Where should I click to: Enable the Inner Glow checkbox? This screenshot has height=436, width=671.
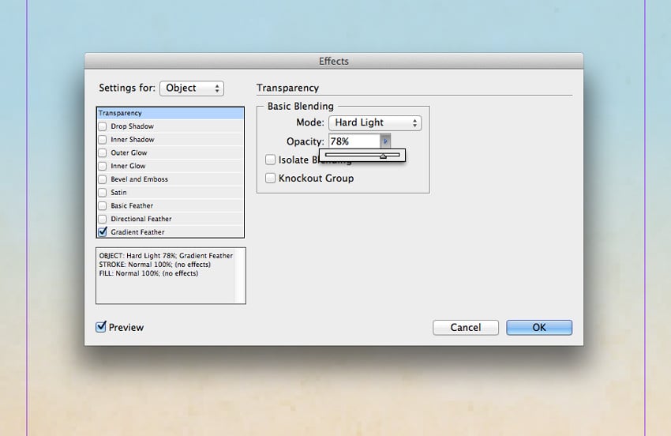(x=103, y=166)
